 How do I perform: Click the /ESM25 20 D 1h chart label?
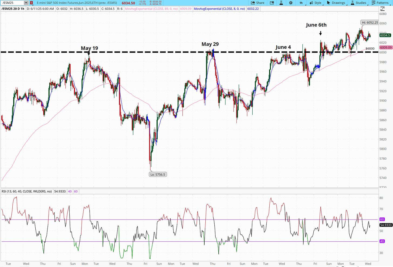click(13, 9)
